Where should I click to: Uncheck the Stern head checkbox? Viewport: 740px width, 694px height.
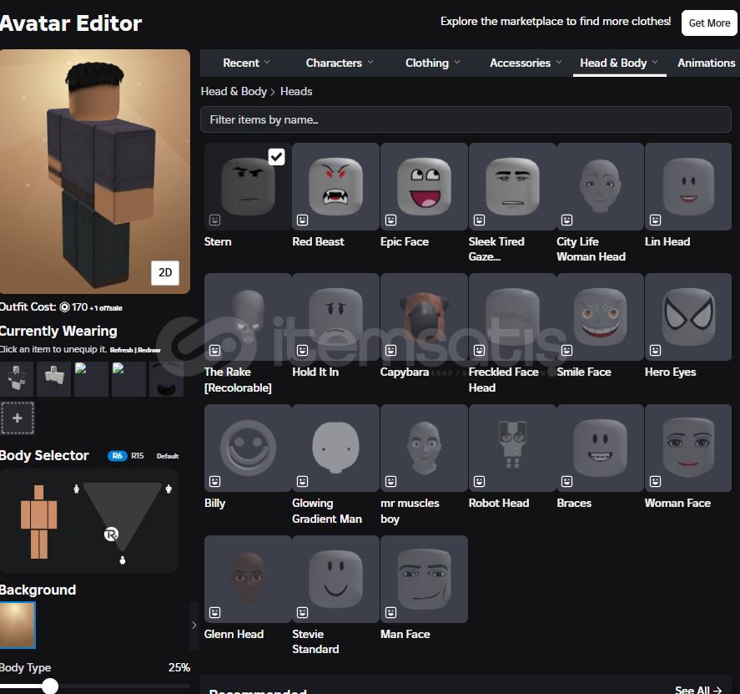pos(276,157)
